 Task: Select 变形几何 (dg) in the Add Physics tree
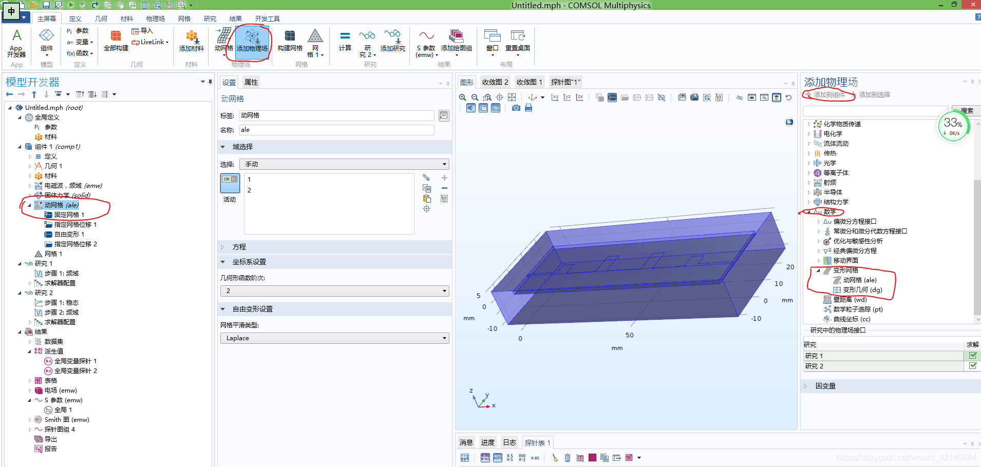(858, 290)
